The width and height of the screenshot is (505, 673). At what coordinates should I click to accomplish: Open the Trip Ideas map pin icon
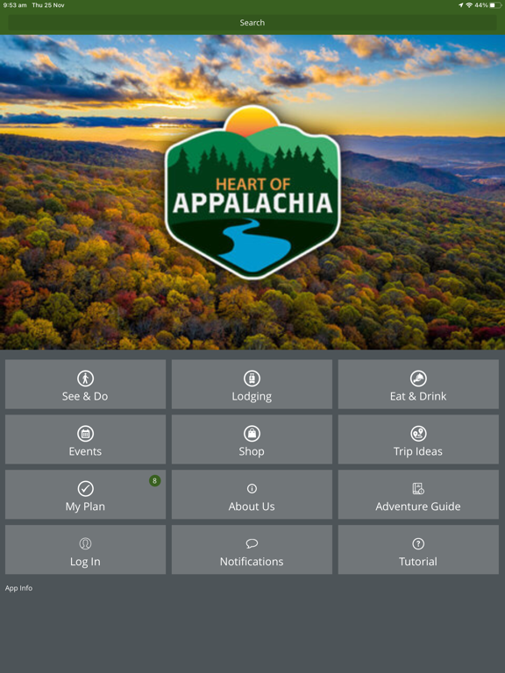418,434
